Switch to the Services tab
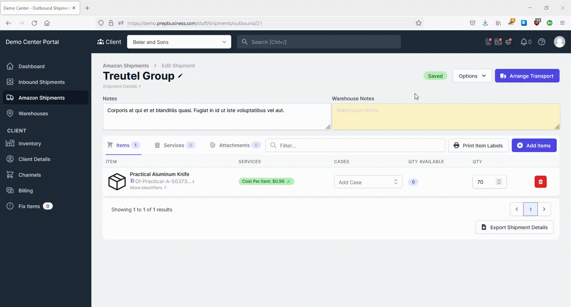Screen dimensions: 571x307 point(175,145)
